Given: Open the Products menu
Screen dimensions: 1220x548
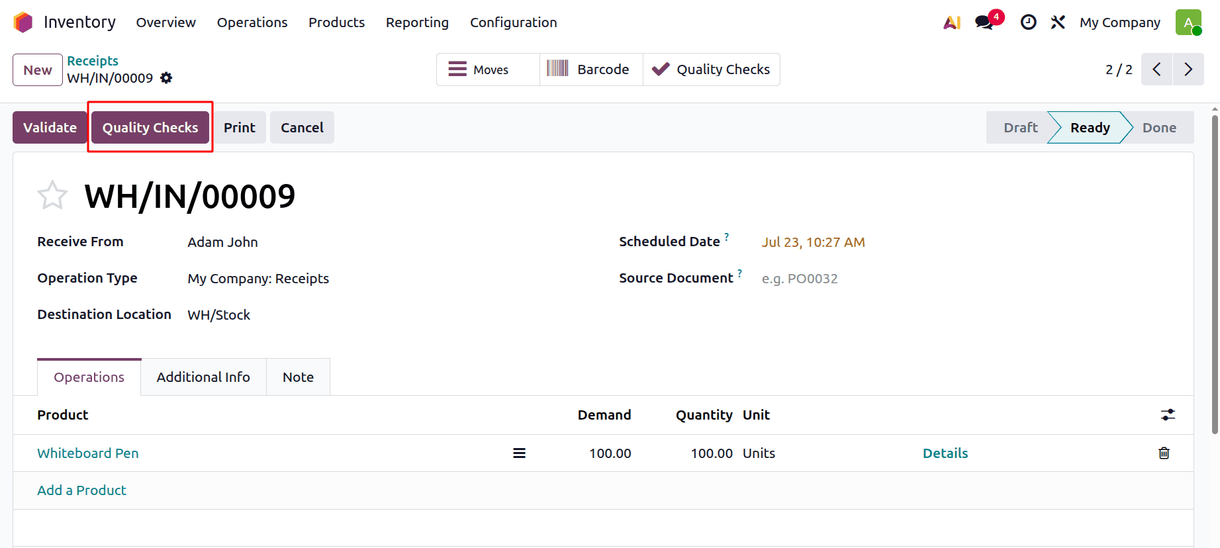Looking at the screenshot, I should (x=336, y=23).
